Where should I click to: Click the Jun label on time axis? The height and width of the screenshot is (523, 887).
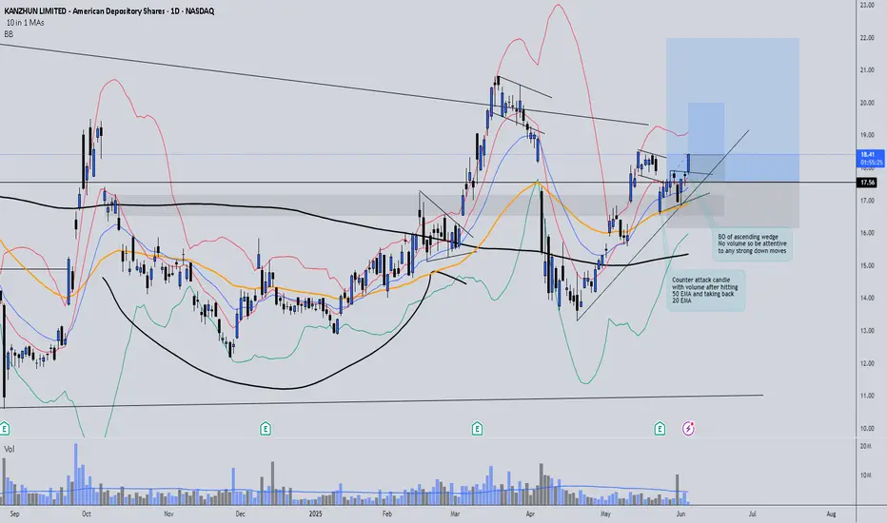coord(681,513)
